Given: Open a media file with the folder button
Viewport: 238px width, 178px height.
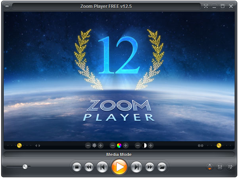Looking at the screenshot, I should point(162,167).
